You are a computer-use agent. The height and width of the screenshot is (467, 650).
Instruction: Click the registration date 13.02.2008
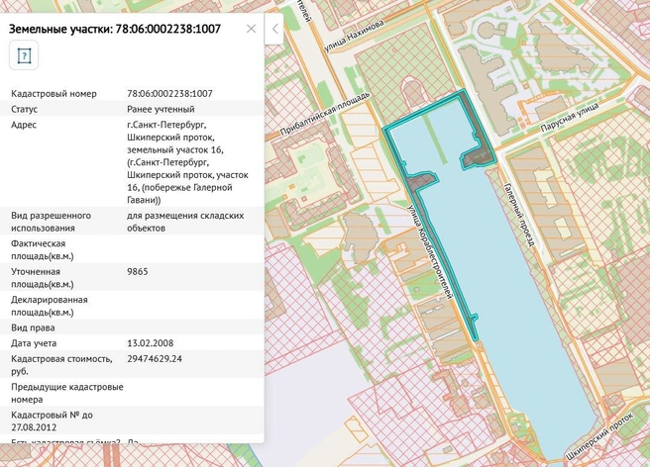click(149, 343)
